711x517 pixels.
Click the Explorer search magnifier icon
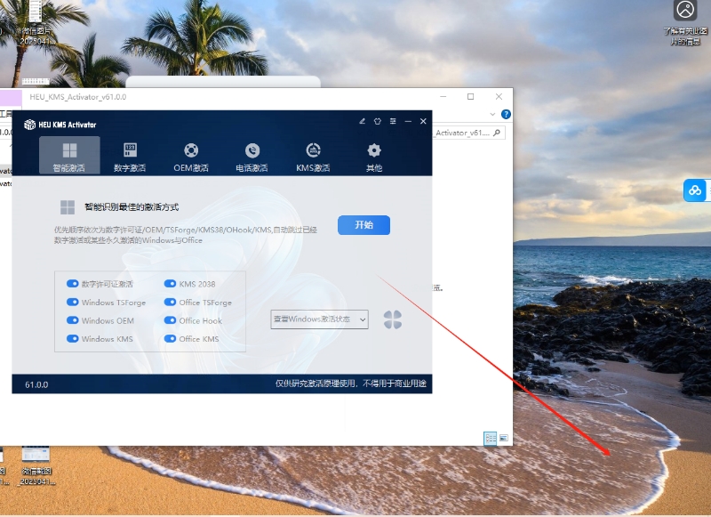pos(497,133)
